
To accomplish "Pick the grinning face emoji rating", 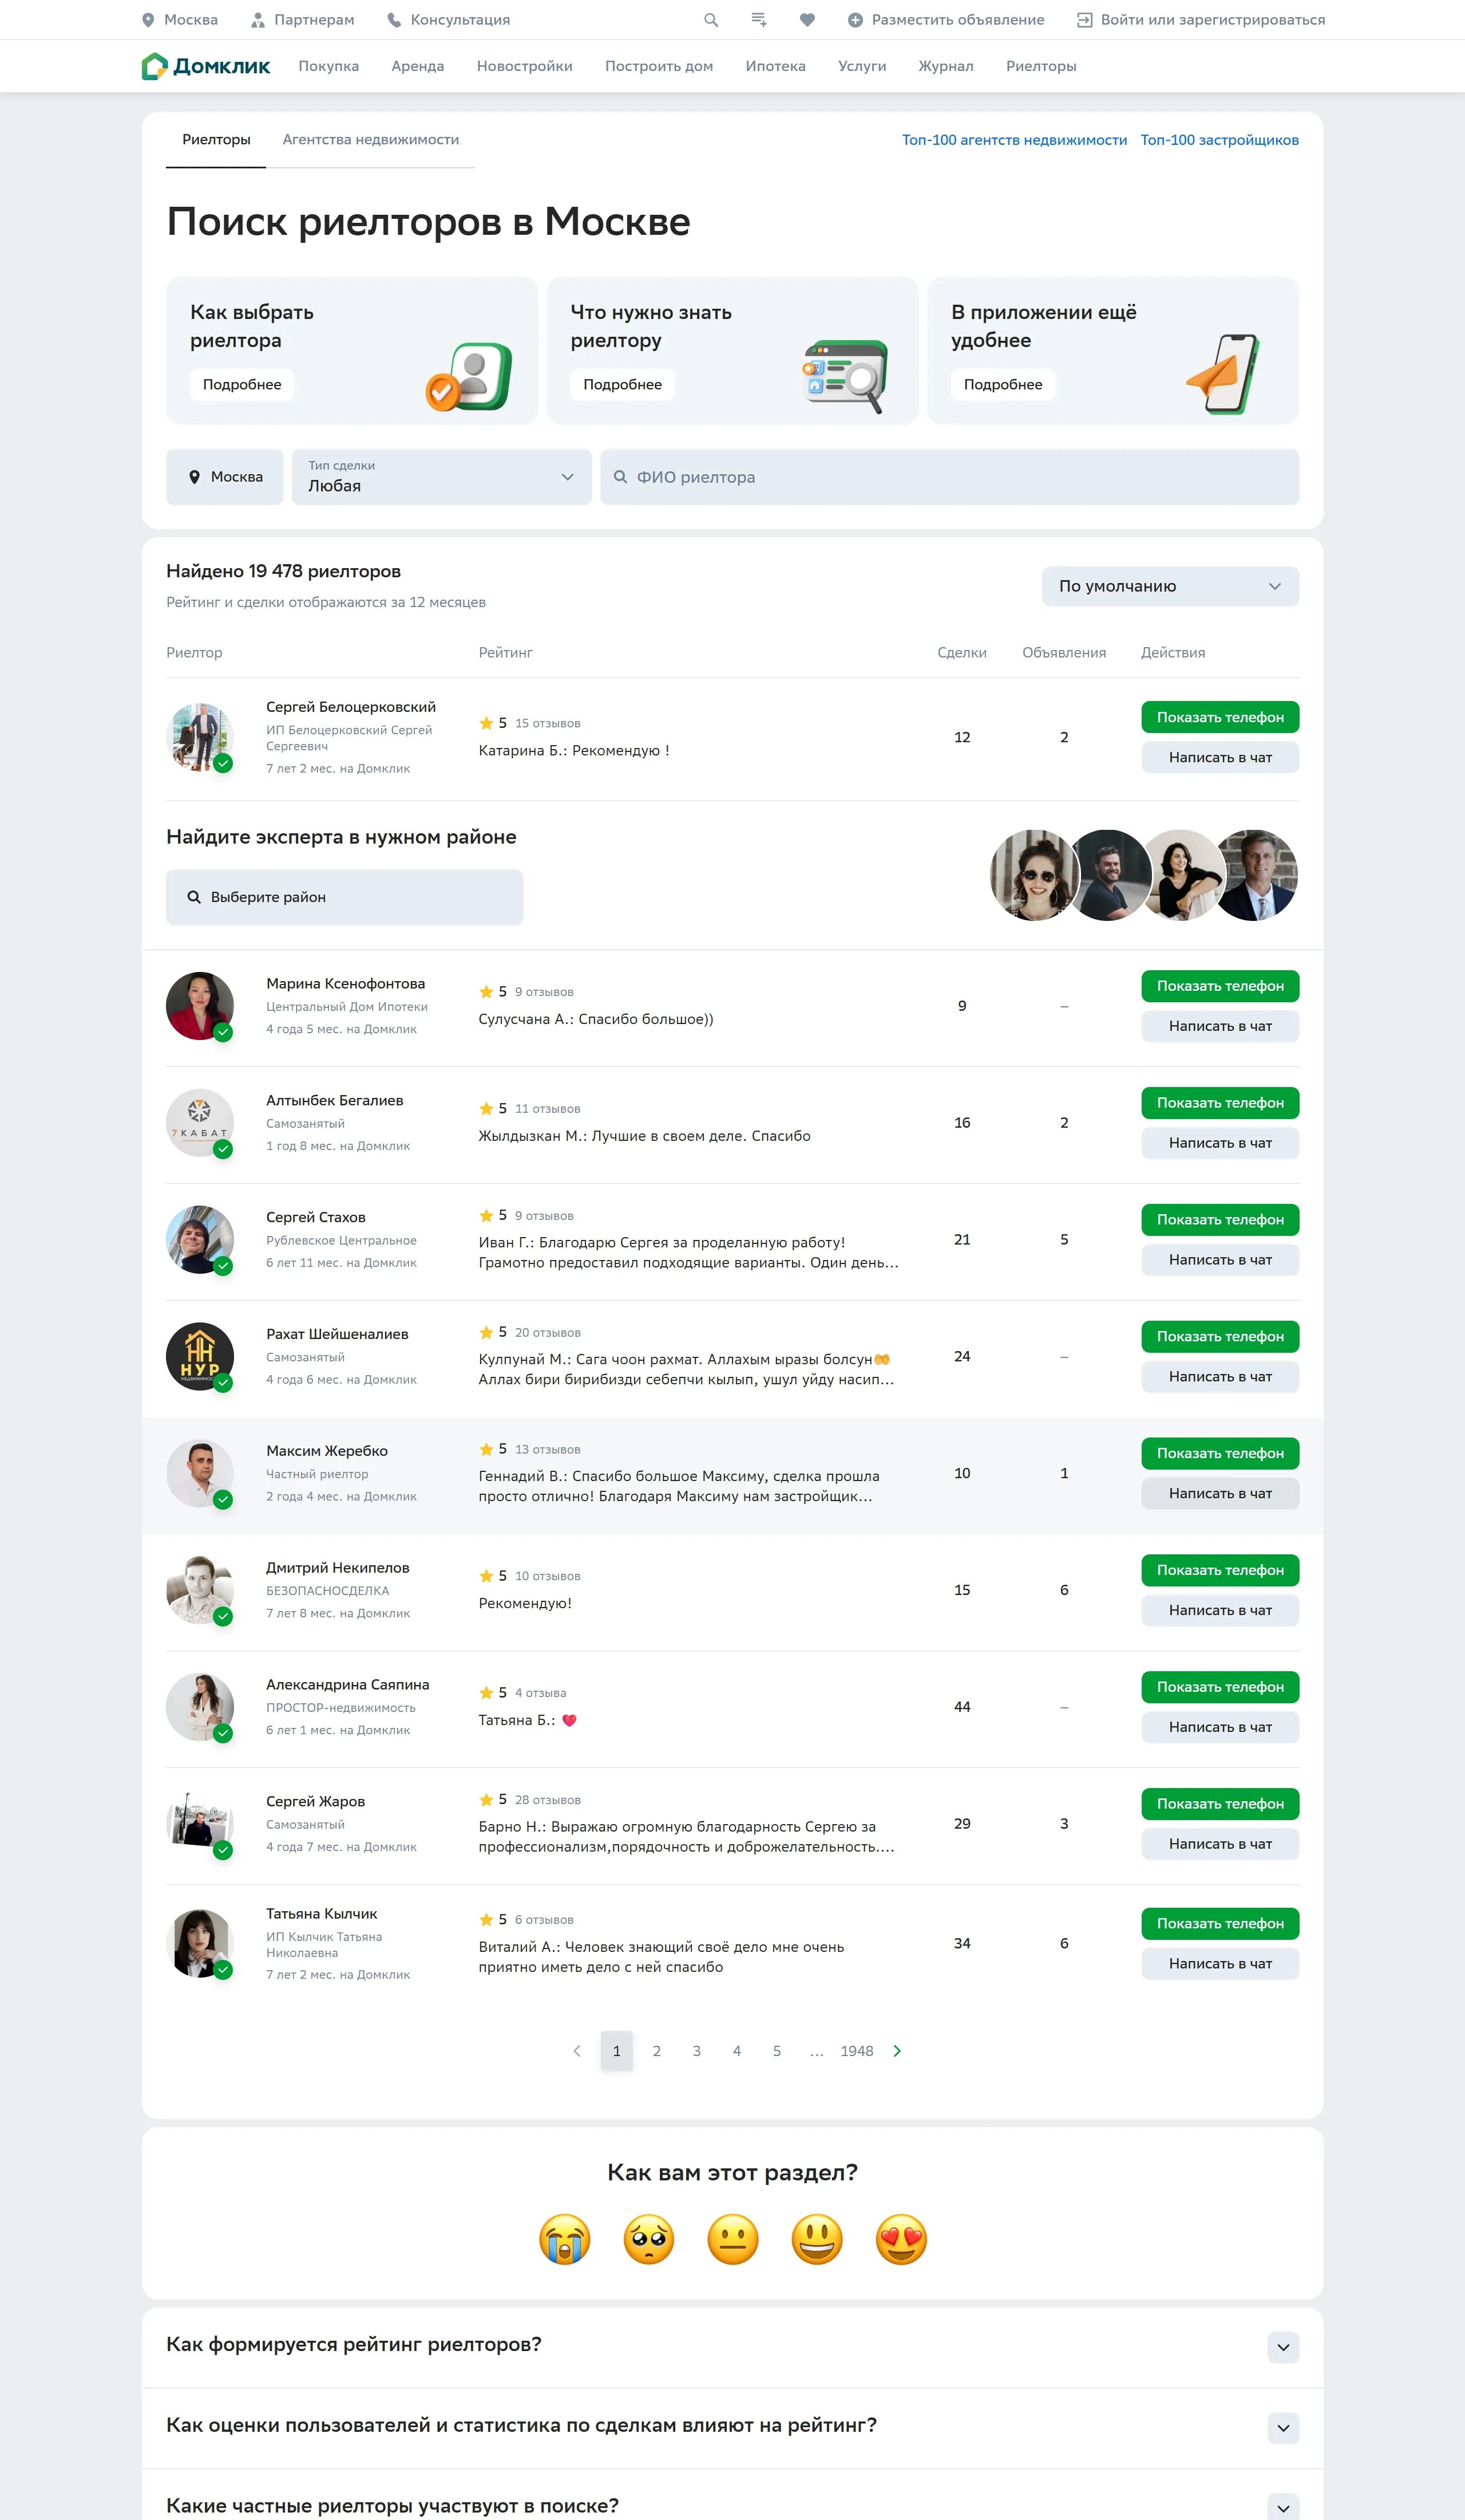I will tap(817, 2239).
